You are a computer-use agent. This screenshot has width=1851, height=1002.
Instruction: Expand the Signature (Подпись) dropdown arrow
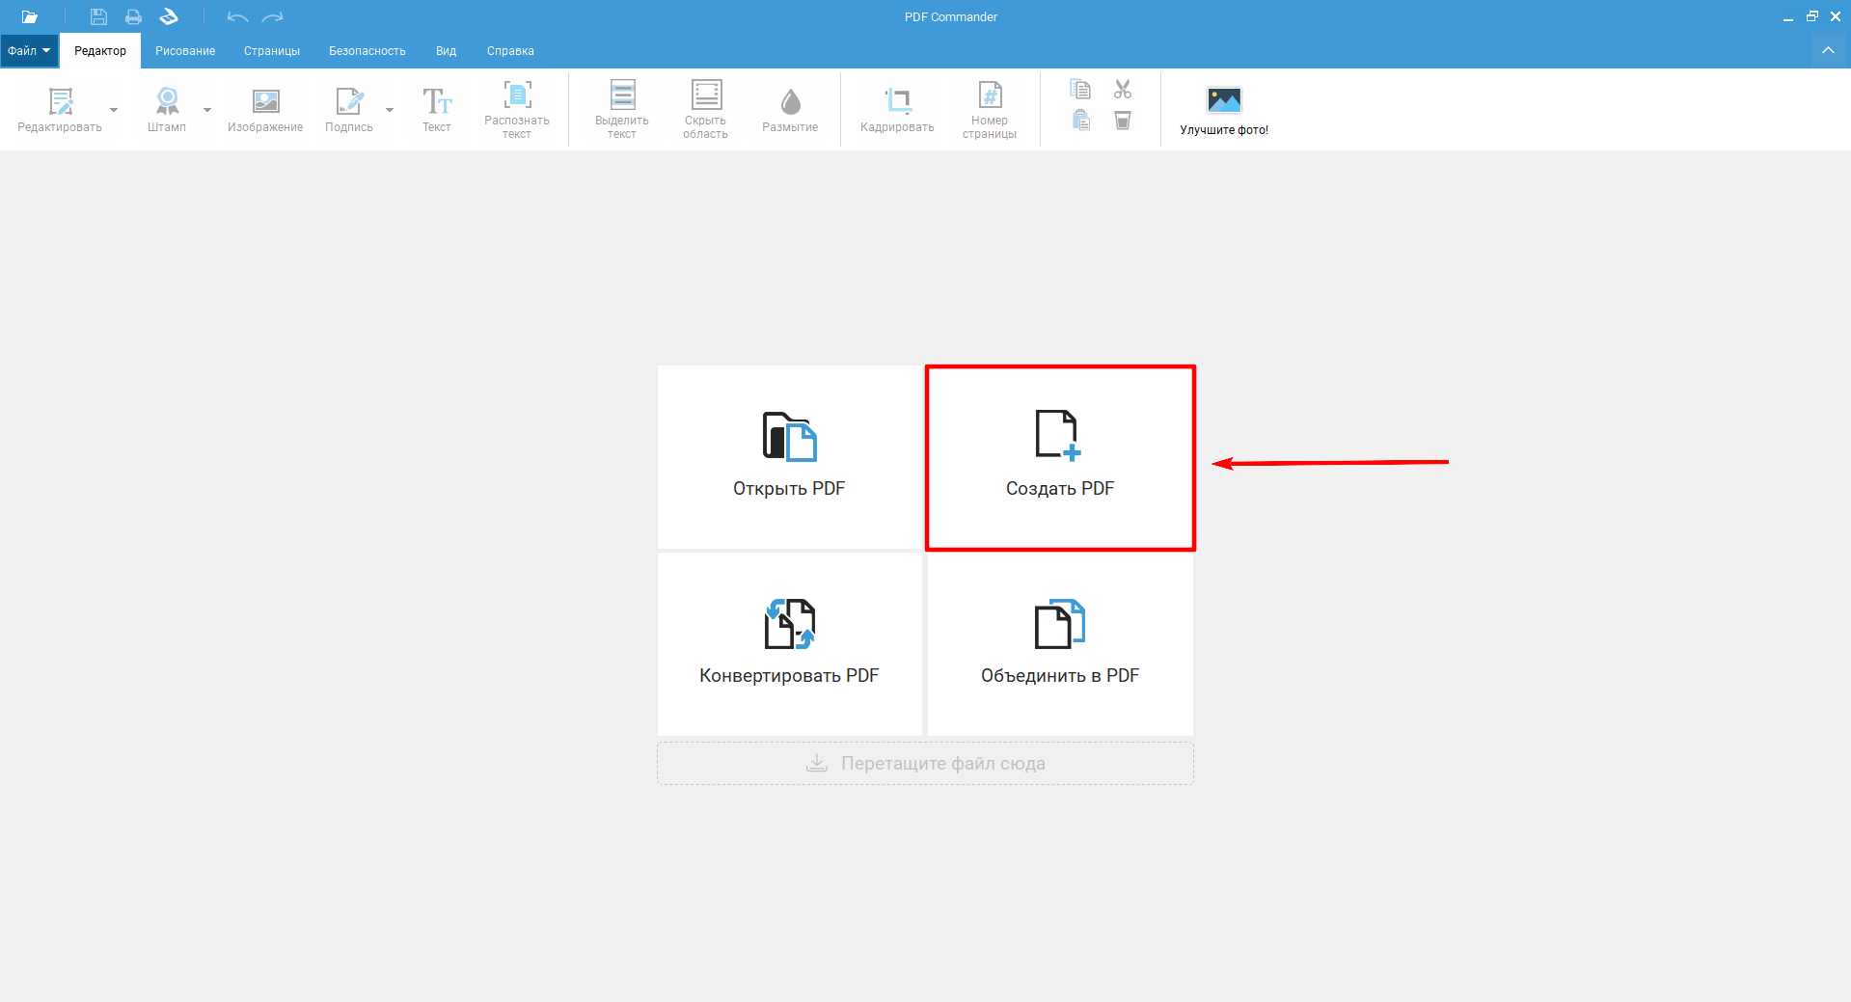[x=390, y=110]
